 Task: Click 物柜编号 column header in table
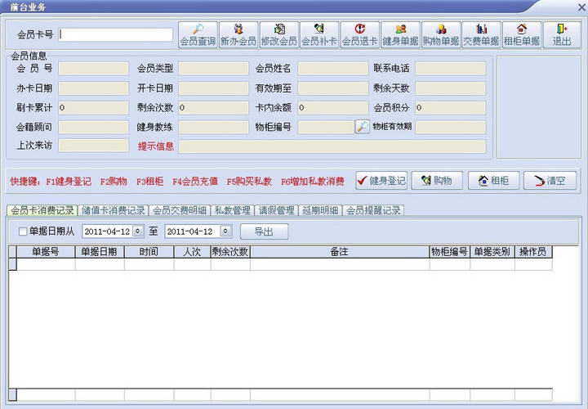coord(450,252)
